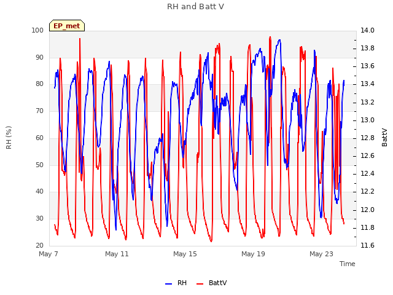Click the 12.6 tick on BattV axis
Screen dimensions: 393x295
(367, 155)
